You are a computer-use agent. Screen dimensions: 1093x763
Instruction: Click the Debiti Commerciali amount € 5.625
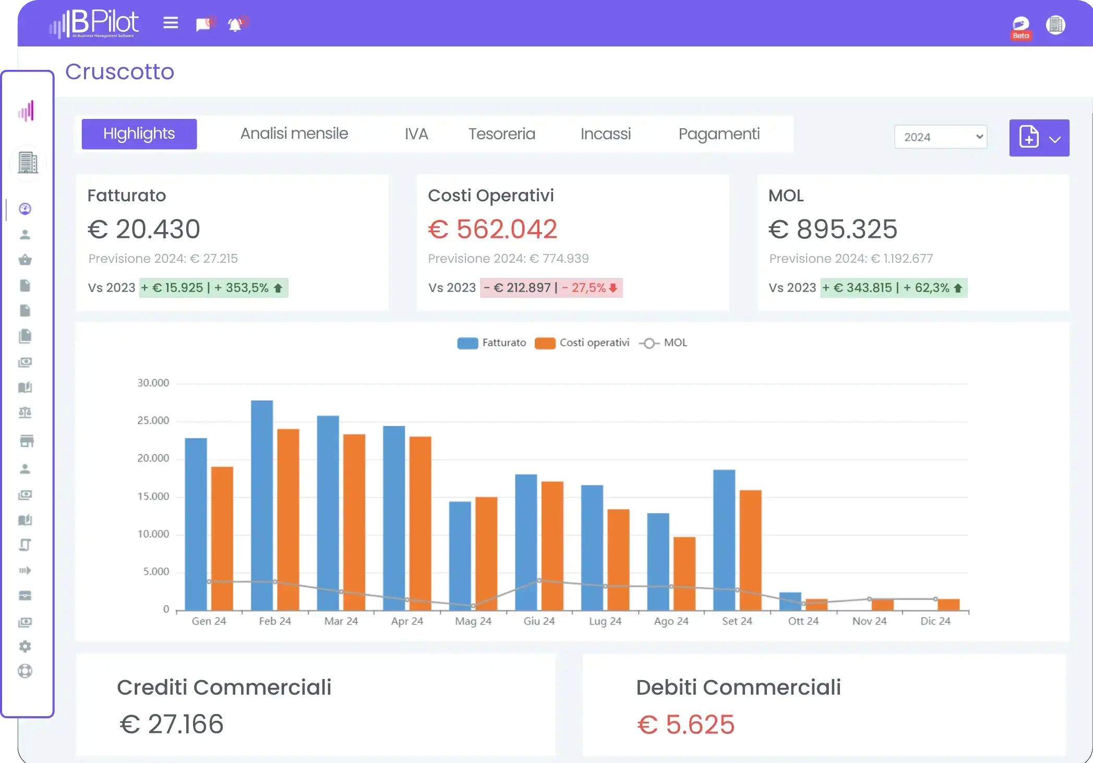pos(686,724)
